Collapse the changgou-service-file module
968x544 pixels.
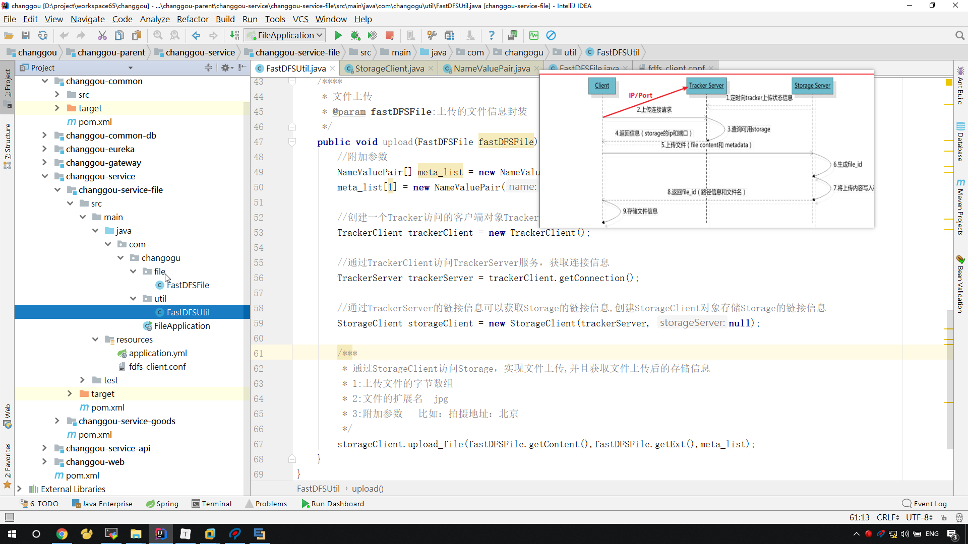[57, 190]
